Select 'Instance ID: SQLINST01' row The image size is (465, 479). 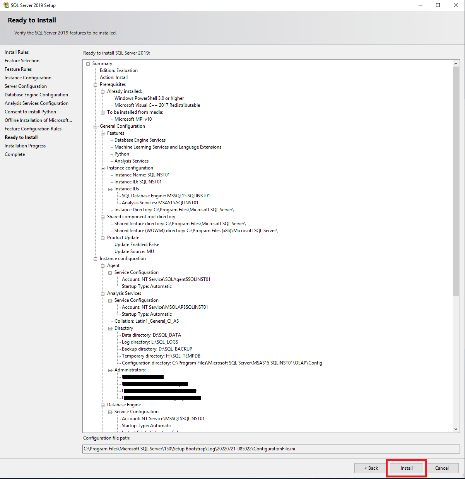pos(138,182)
